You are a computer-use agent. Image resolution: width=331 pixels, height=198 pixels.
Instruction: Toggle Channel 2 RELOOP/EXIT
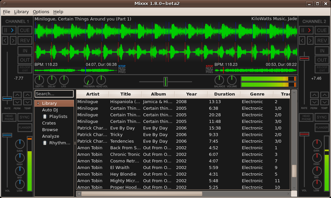point(322,69)
